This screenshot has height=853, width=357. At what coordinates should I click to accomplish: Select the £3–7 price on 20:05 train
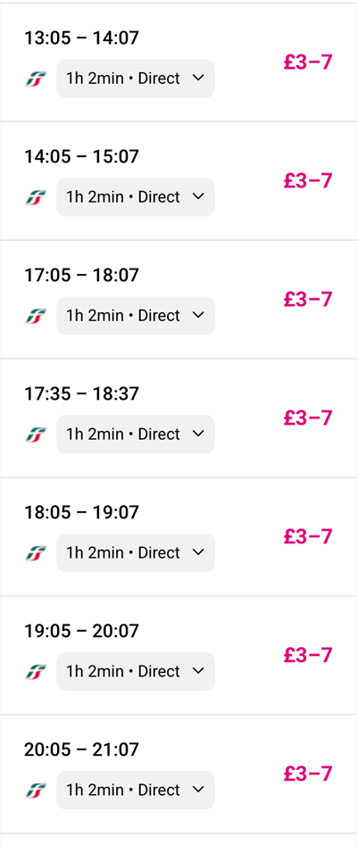coord(308,774)
